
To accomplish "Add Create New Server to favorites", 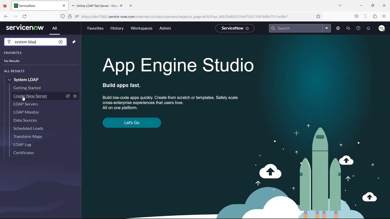I will [x=75, y=96].
